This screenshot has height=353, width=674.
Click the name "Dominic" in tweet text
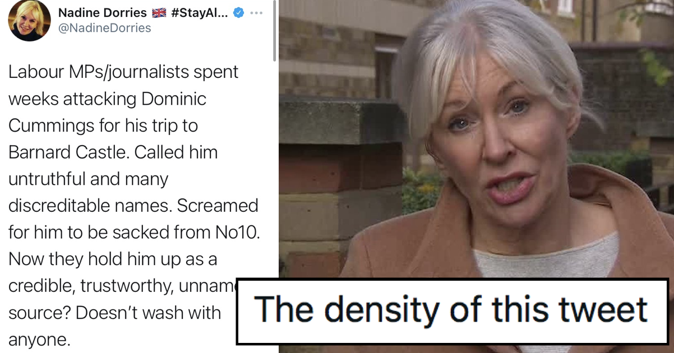click(174, 99)
